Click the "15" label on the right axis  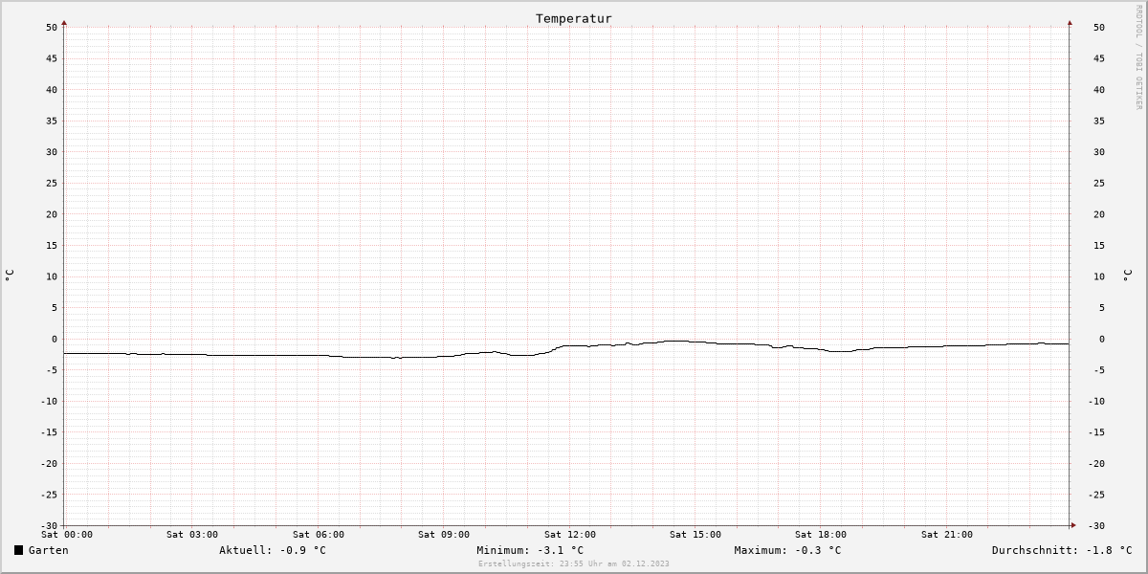click(x=1099, y=245)
